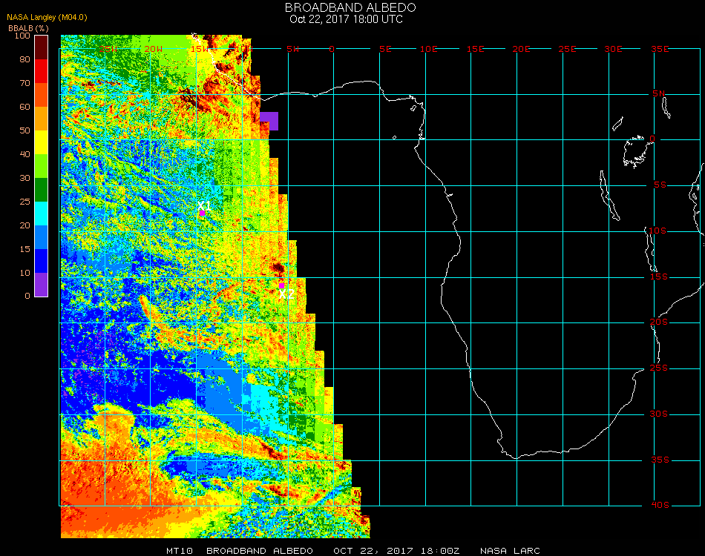Image resolution: width=705 pixels, height=556 pixels.
Task: Click the "5E" longitude label
Action: (385, 49)
